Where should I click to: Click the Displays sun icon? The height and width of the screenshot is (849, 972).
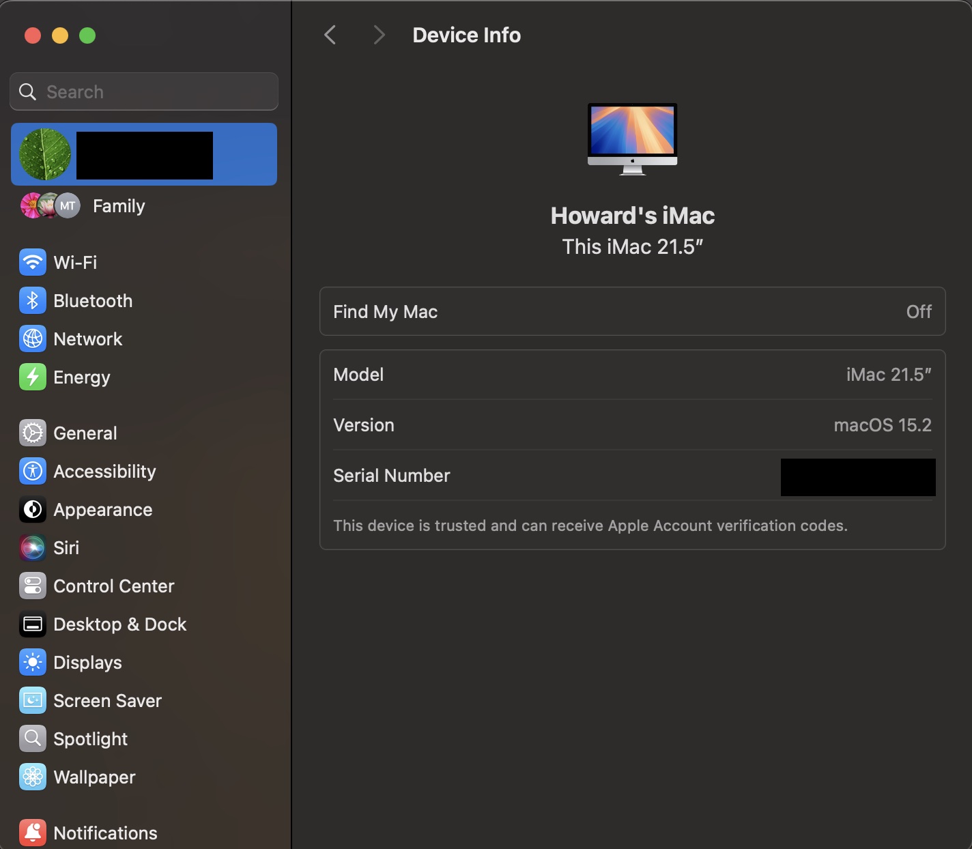pos(33,662)
